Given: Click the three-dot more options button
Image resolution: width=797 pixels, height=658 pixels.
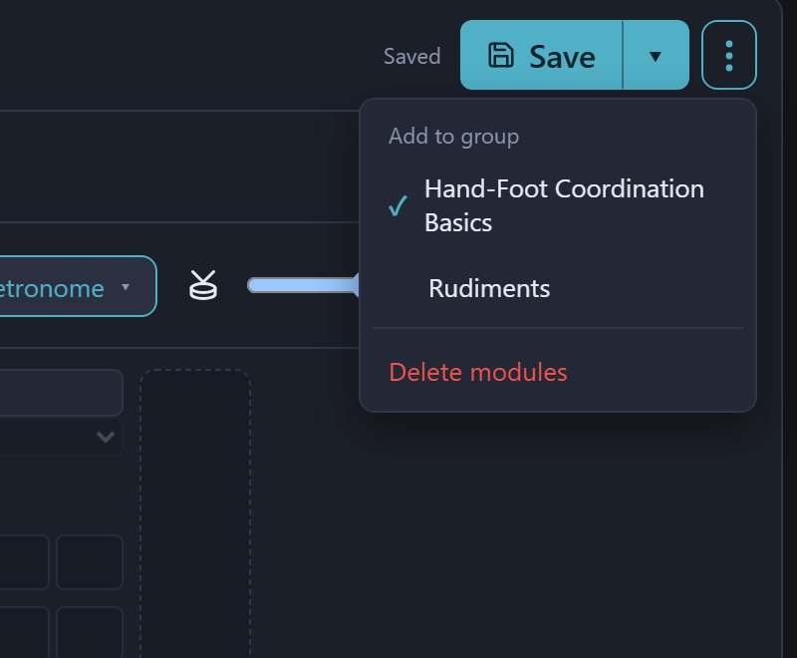Looking at the screenshot, I should pyautogui.click(x=729, y=55).
